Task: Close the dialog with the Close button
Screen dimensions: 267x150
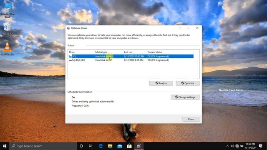Action: [191, 119]
